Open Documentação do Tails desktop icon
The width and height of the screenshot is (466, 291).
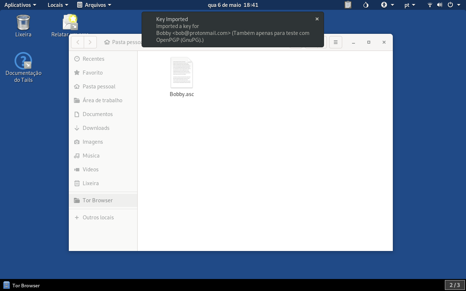coord(23,68)
